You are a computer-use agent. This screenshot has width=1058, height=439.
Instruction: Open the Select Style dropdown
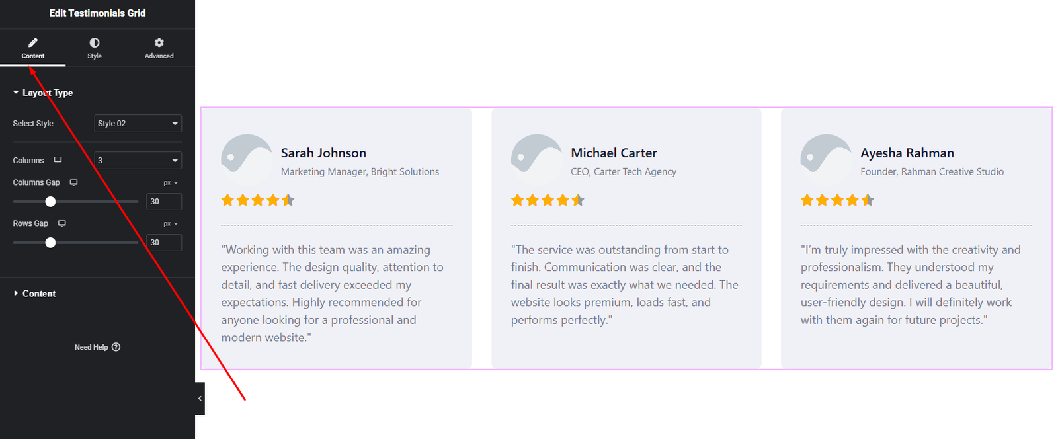pyautogui.click(x=138, y=124)
